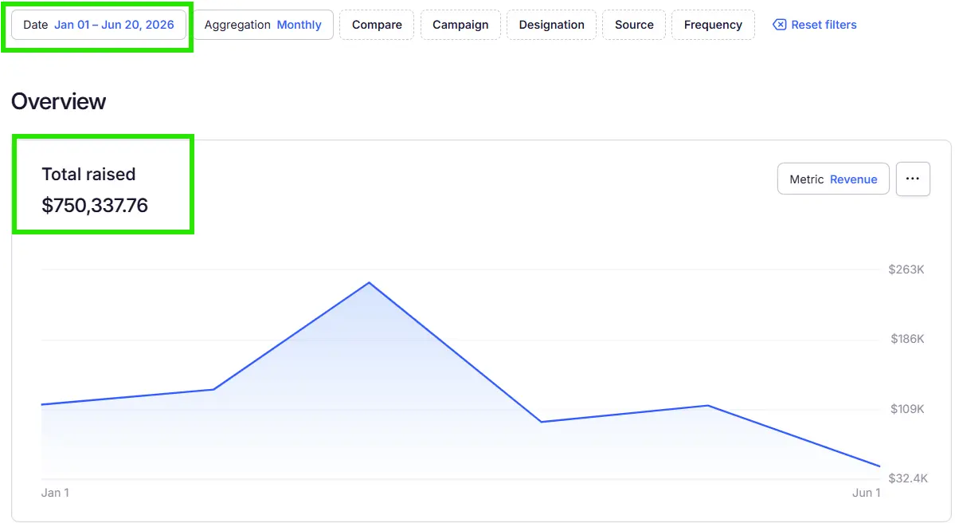This screenshot has width=955, height=531.
Task: Open the chart's three-dot options menu
Action: pos(912,179)
